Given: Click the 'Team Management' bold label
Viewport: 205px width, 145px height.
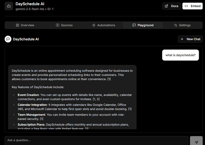Looking at the screenshot, I should 31,115.
